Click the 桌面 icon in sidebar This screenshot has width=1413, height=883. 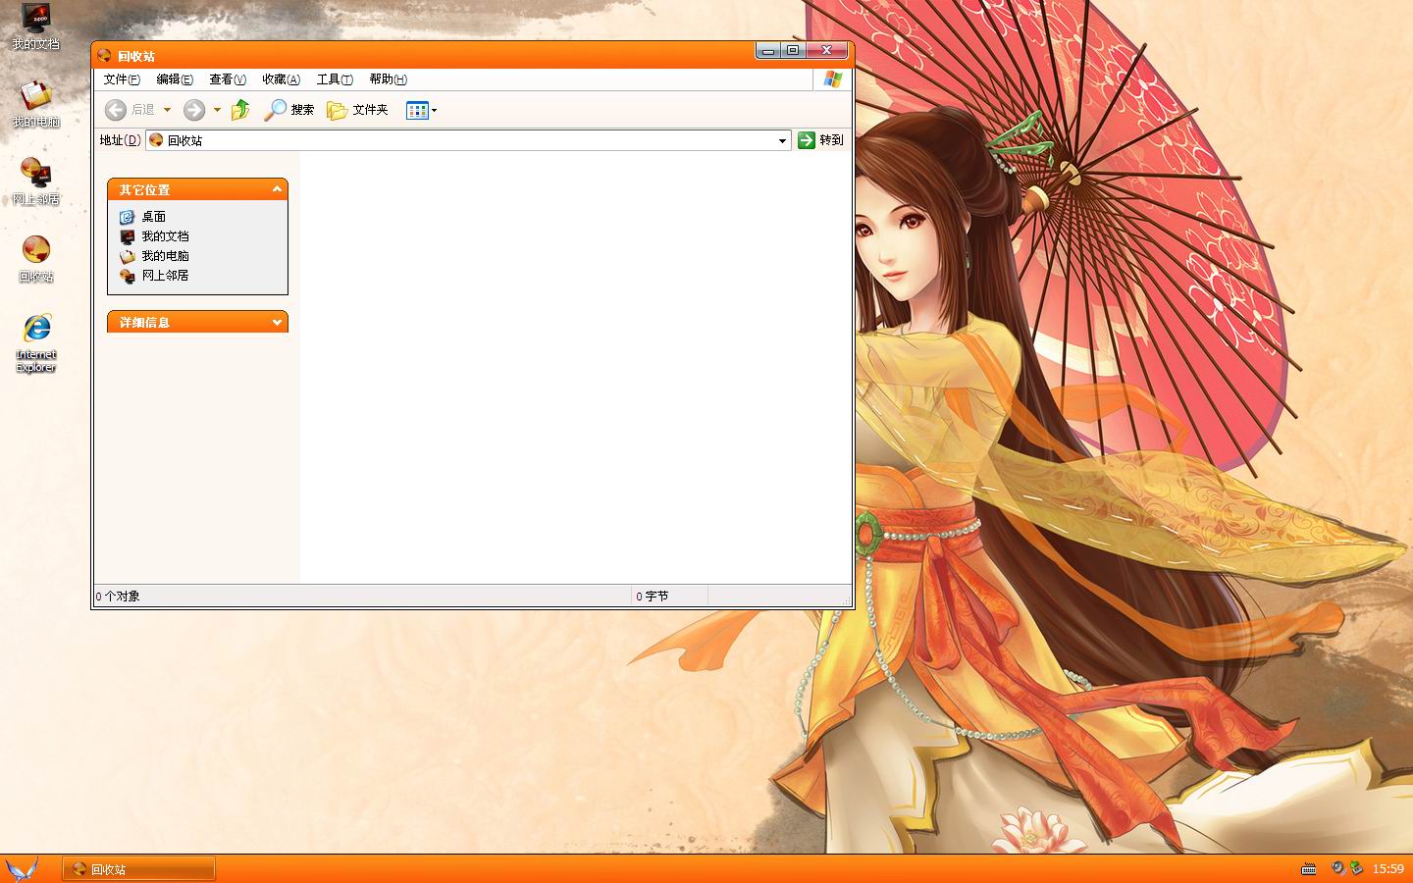[x=127, y=217]
